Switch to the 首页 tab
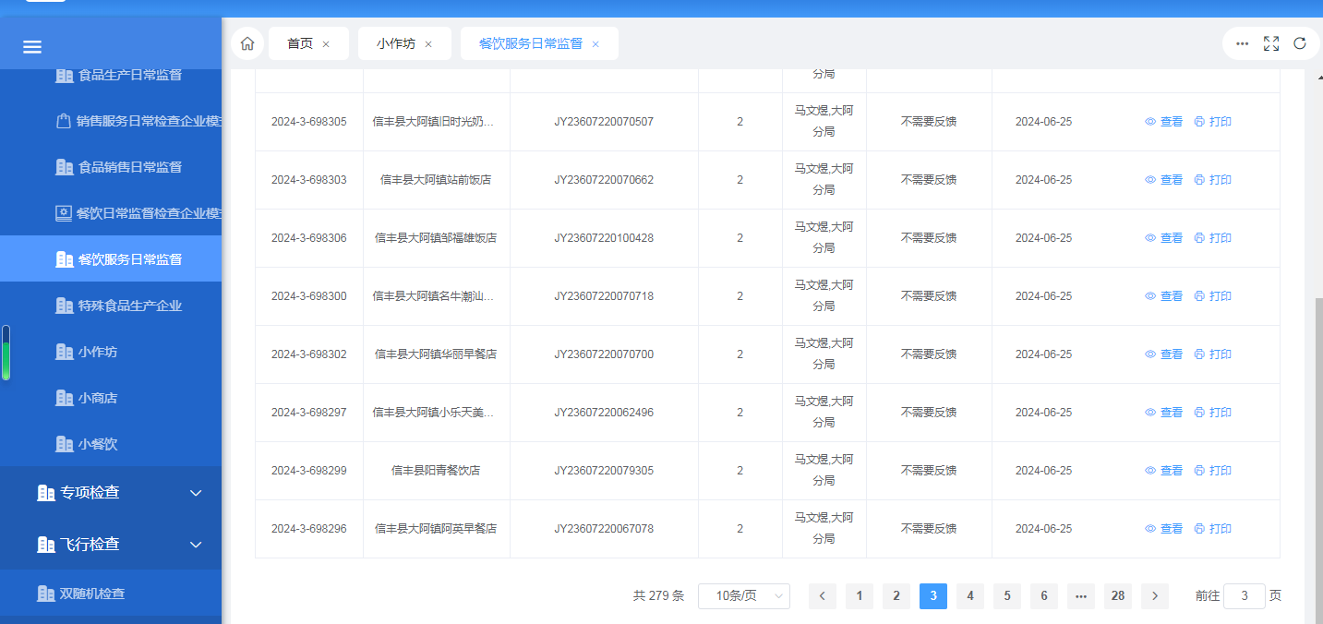Screen dimensions: 1323x624 coord(300,43)
